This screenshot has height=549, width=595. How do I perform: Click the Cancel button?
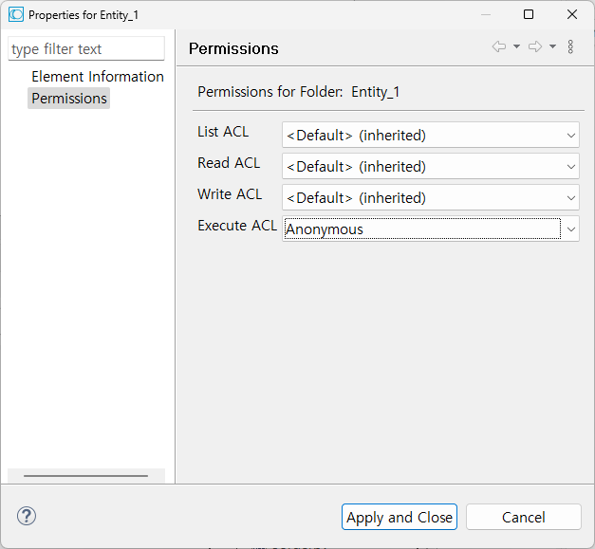pos(523,517)
